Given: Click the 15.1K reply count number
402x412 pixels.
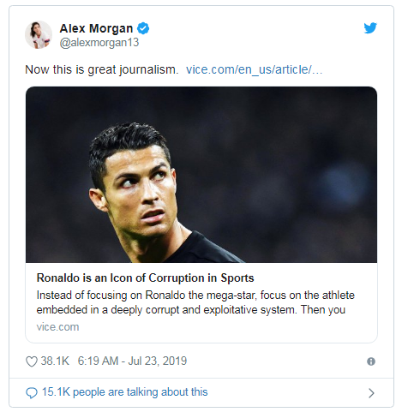Looking at the screenshot, I should pyautogui.click(x=56, y=392).
